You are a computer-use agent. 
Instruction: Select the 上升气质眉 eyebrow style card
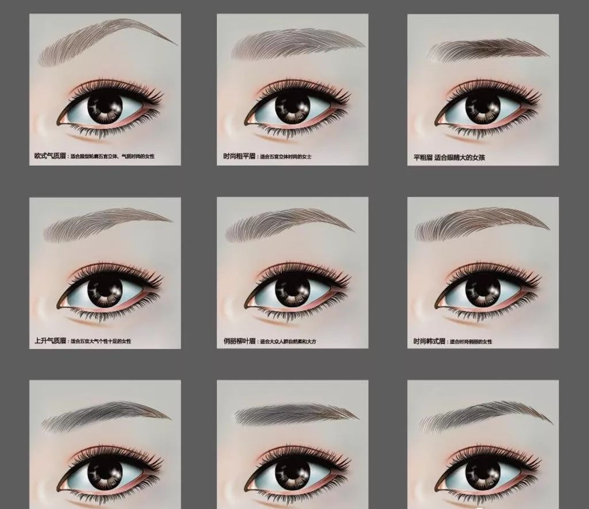pyautogui.click(x=105, y=273)
